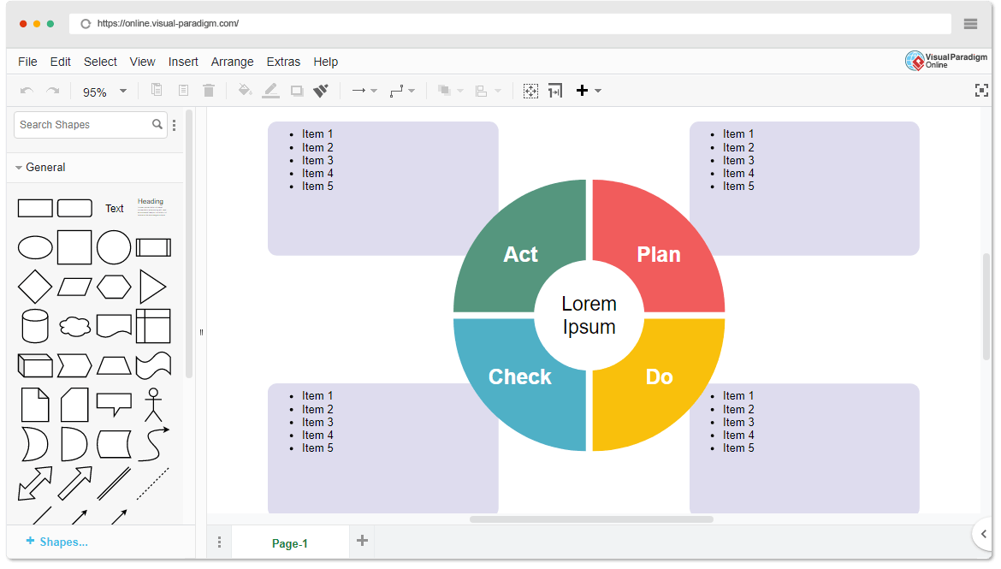Select the hexagon shape
This screenshot has width=1001, height=569.
point(114,287)
